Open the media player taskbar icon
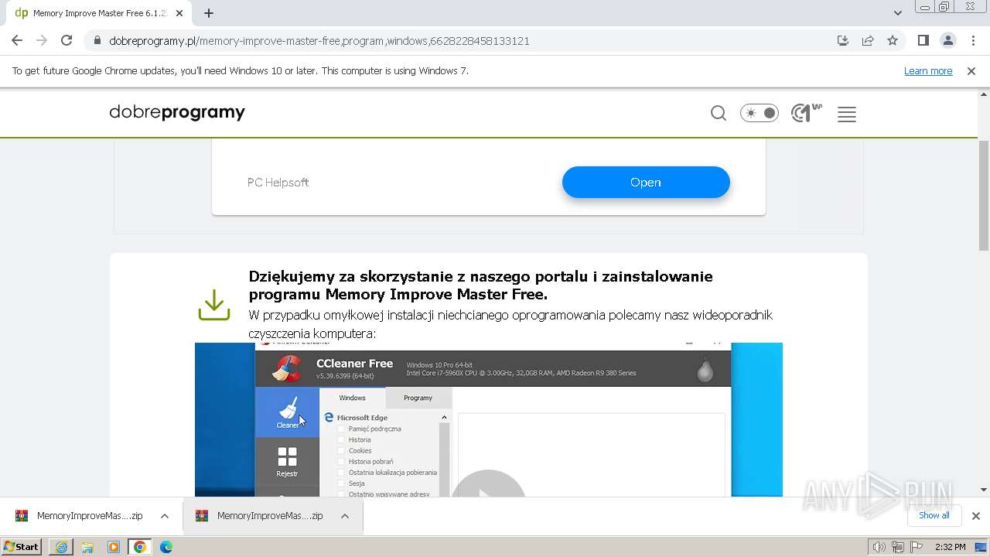Viewport: 990px width, 557px height. click(114, 547)
